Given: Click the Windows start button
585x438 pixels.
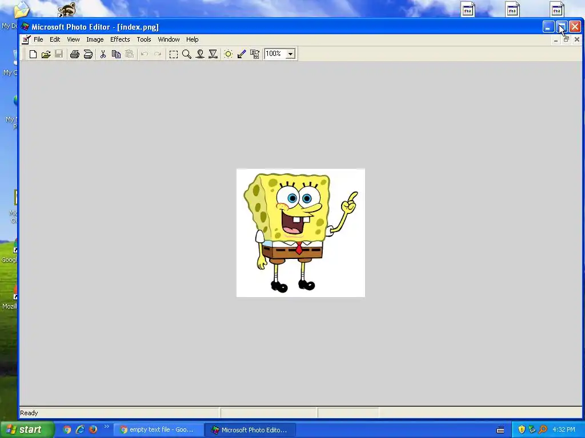Looking at the screenshot, I should 27,429.
